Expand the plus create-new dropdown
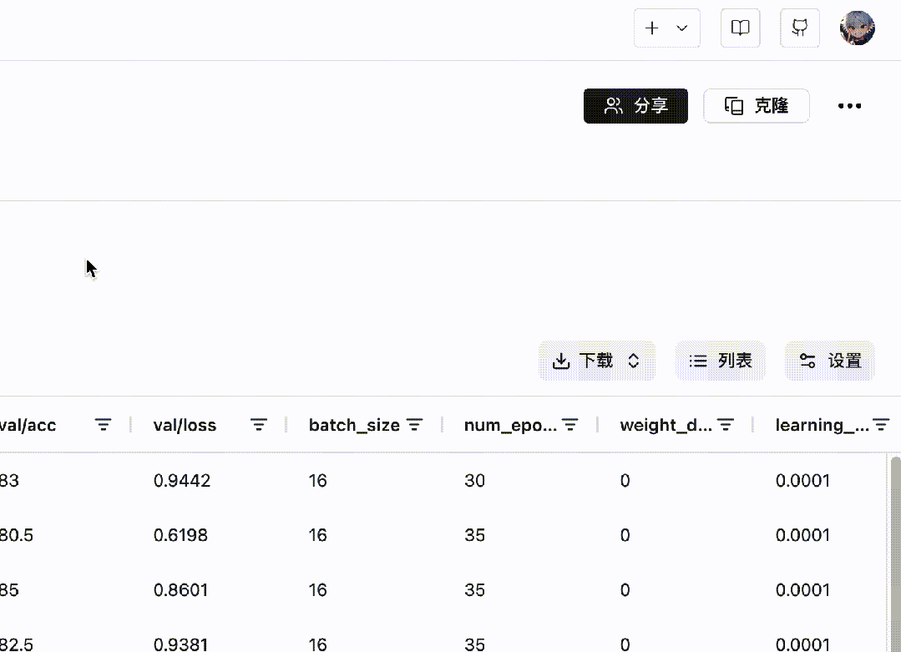This screenshot has height=652, width=901. [x=666, y=28]
